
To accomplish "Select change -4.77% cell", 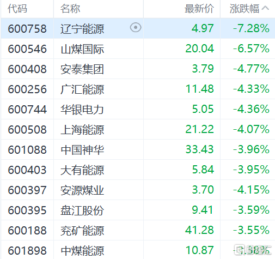I will 251,69.
